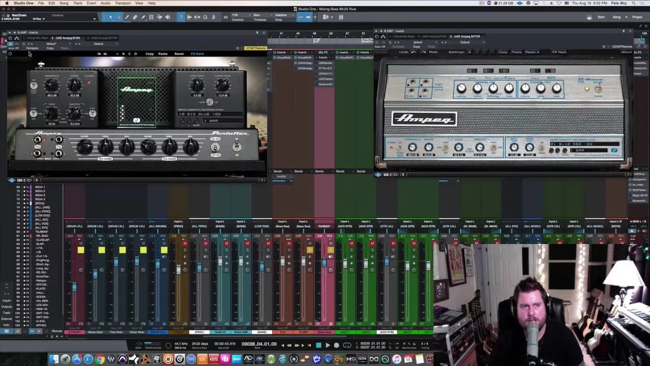Click the Rewind button in transport
Image resolution: width=650 pixels, height=366 pixels.
(x=289, y=345)
